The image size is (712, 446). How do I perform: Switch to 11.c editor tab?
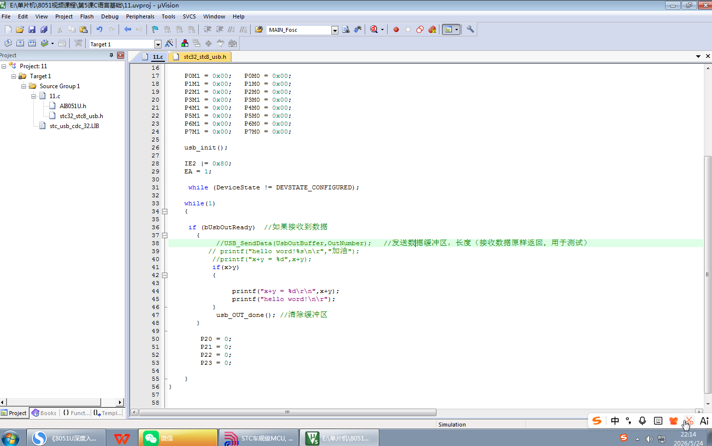pyautogui.click(x=154, y=57)
